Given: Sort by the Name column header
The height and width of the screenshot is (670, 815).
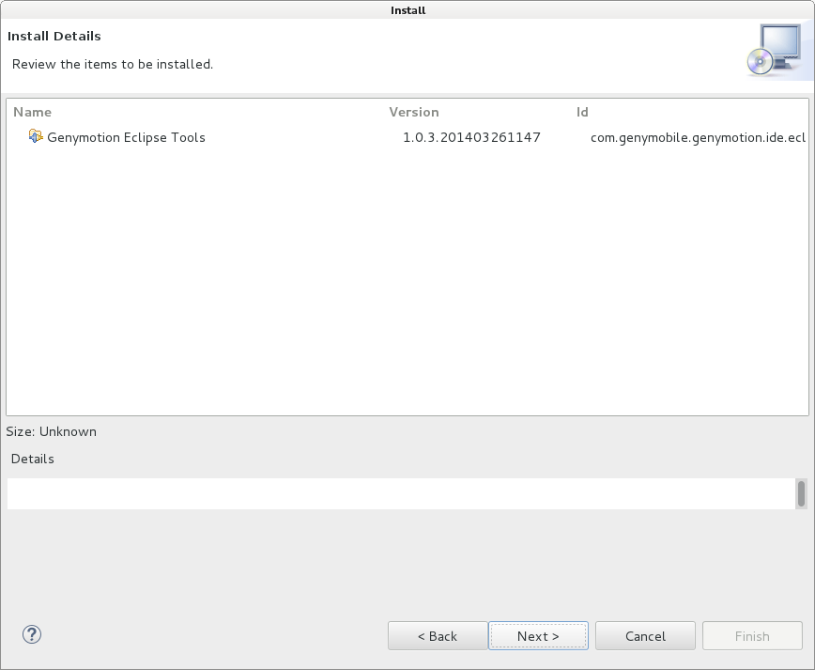Looking at the screenshot, I should click(x=32, y=113).
